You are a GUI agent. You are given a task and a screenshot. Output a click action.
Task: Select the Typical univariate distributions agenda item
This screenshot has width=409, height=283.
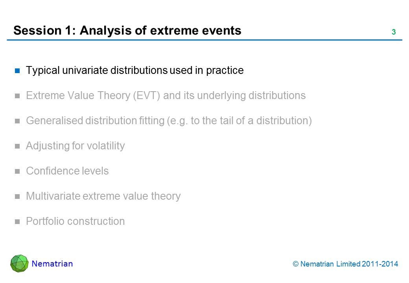click(134, 70)
